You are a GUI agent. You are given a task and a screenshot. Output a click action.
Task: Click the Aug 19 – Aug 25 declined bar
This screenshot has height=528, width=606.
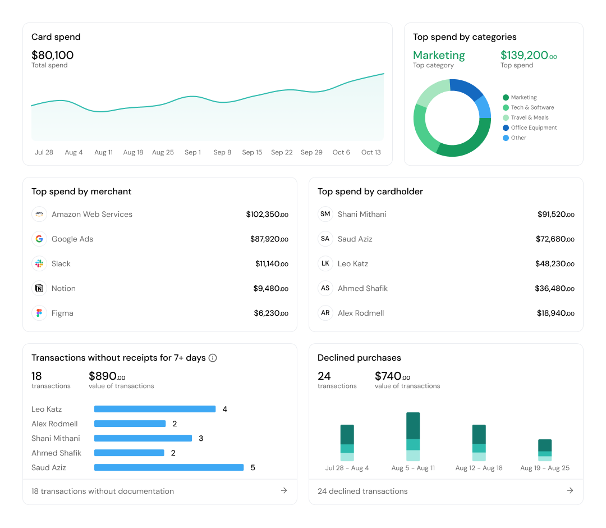pos(545,450)
